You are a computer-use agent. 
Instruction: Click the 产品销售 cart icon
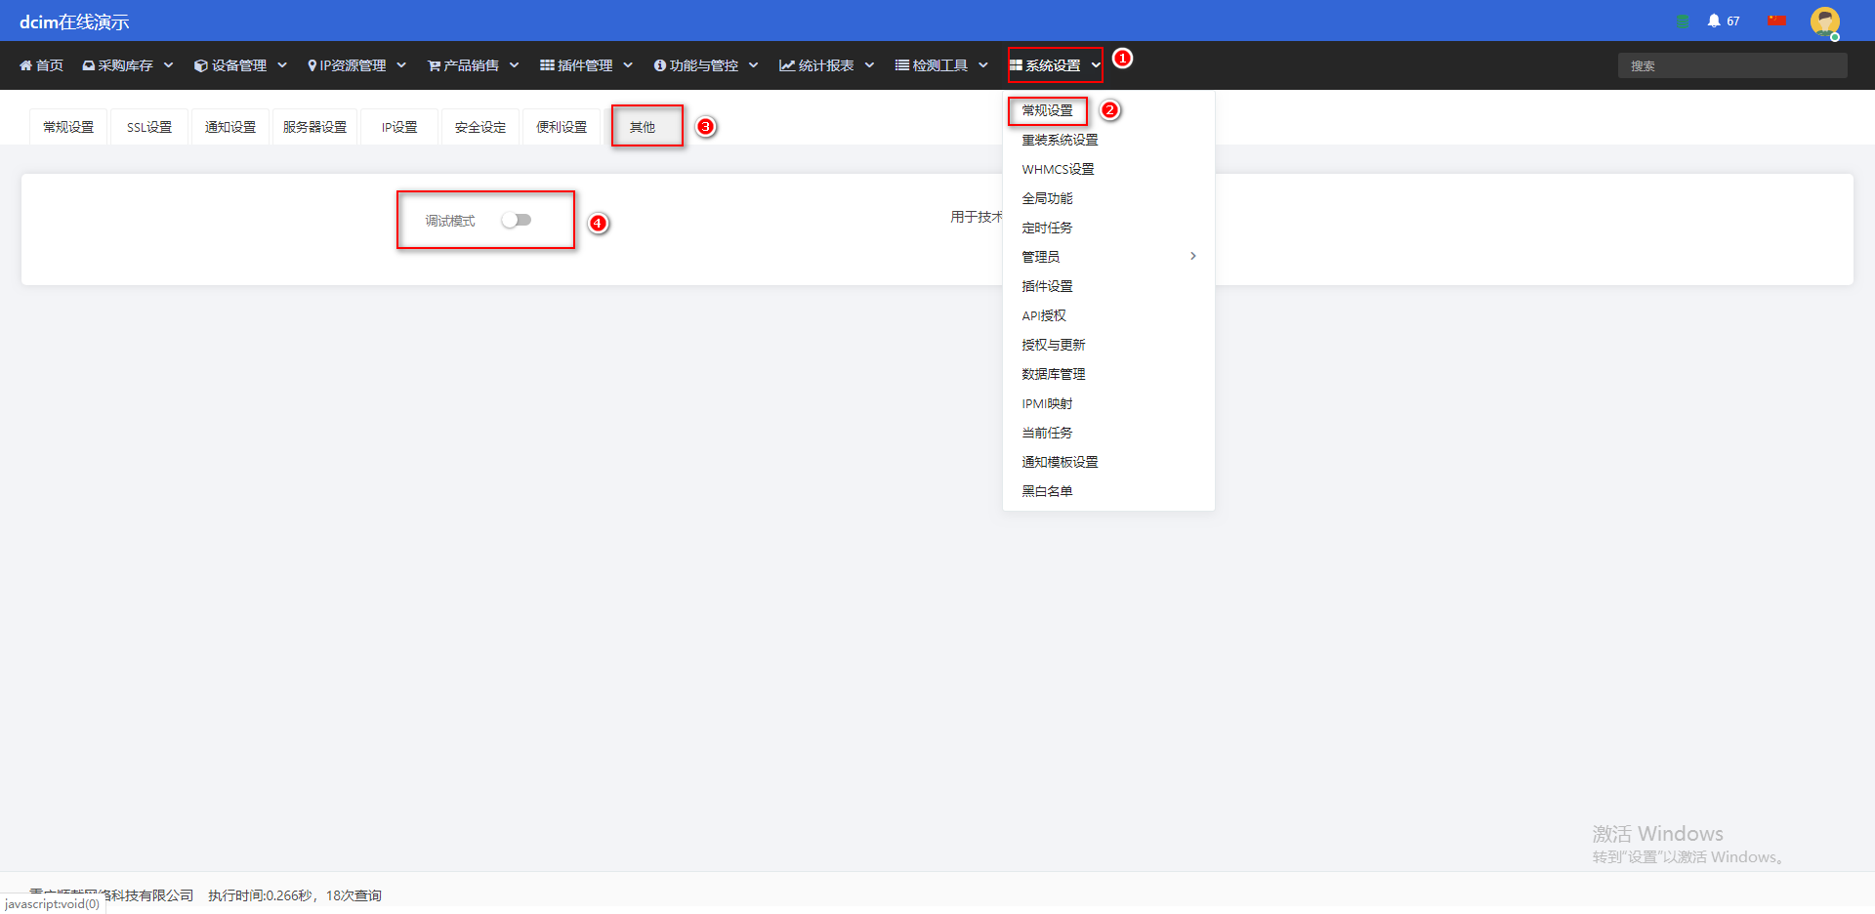[434, 65]
